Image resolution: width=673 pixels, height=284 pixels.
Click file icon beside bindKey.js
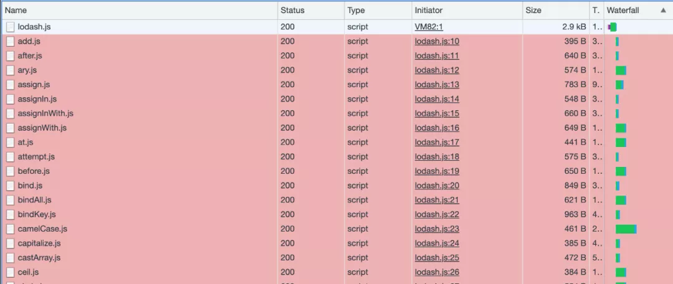[x=11, y=214]
